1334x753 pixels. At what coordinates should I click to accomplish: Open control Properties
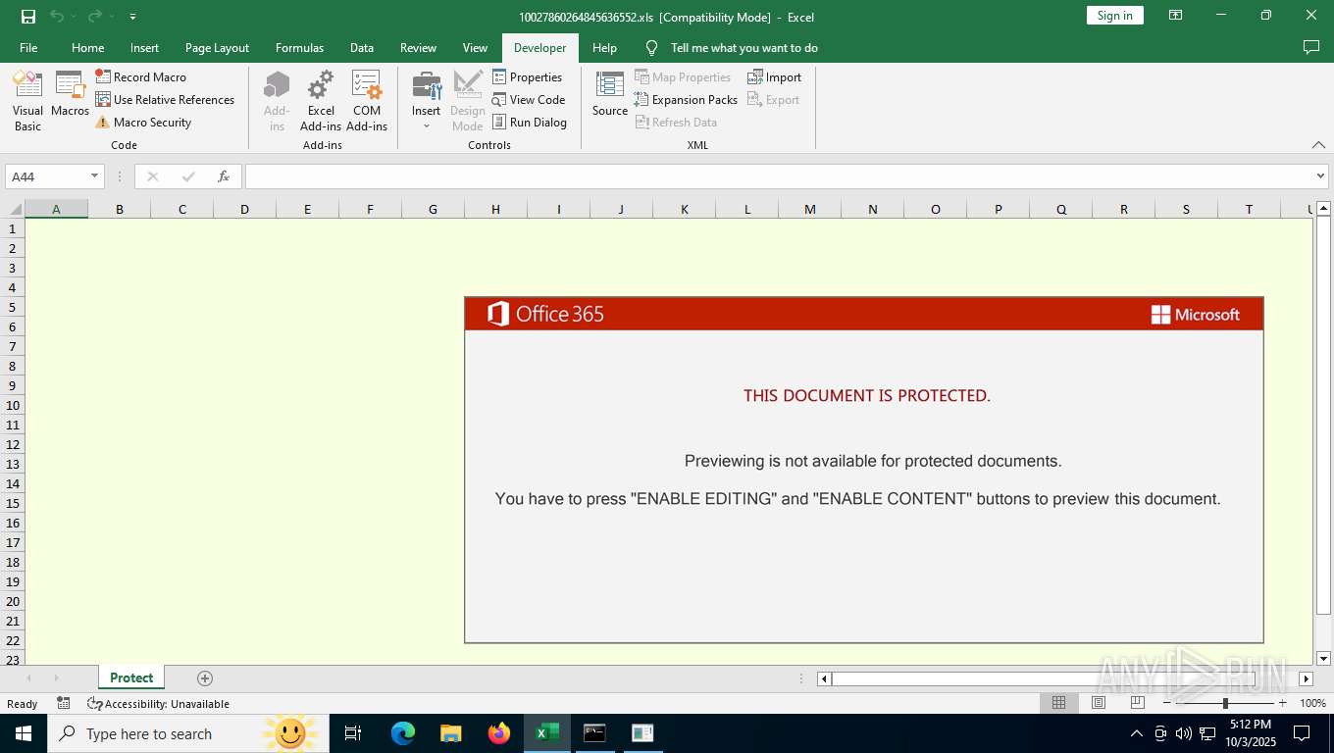(528, 76)
